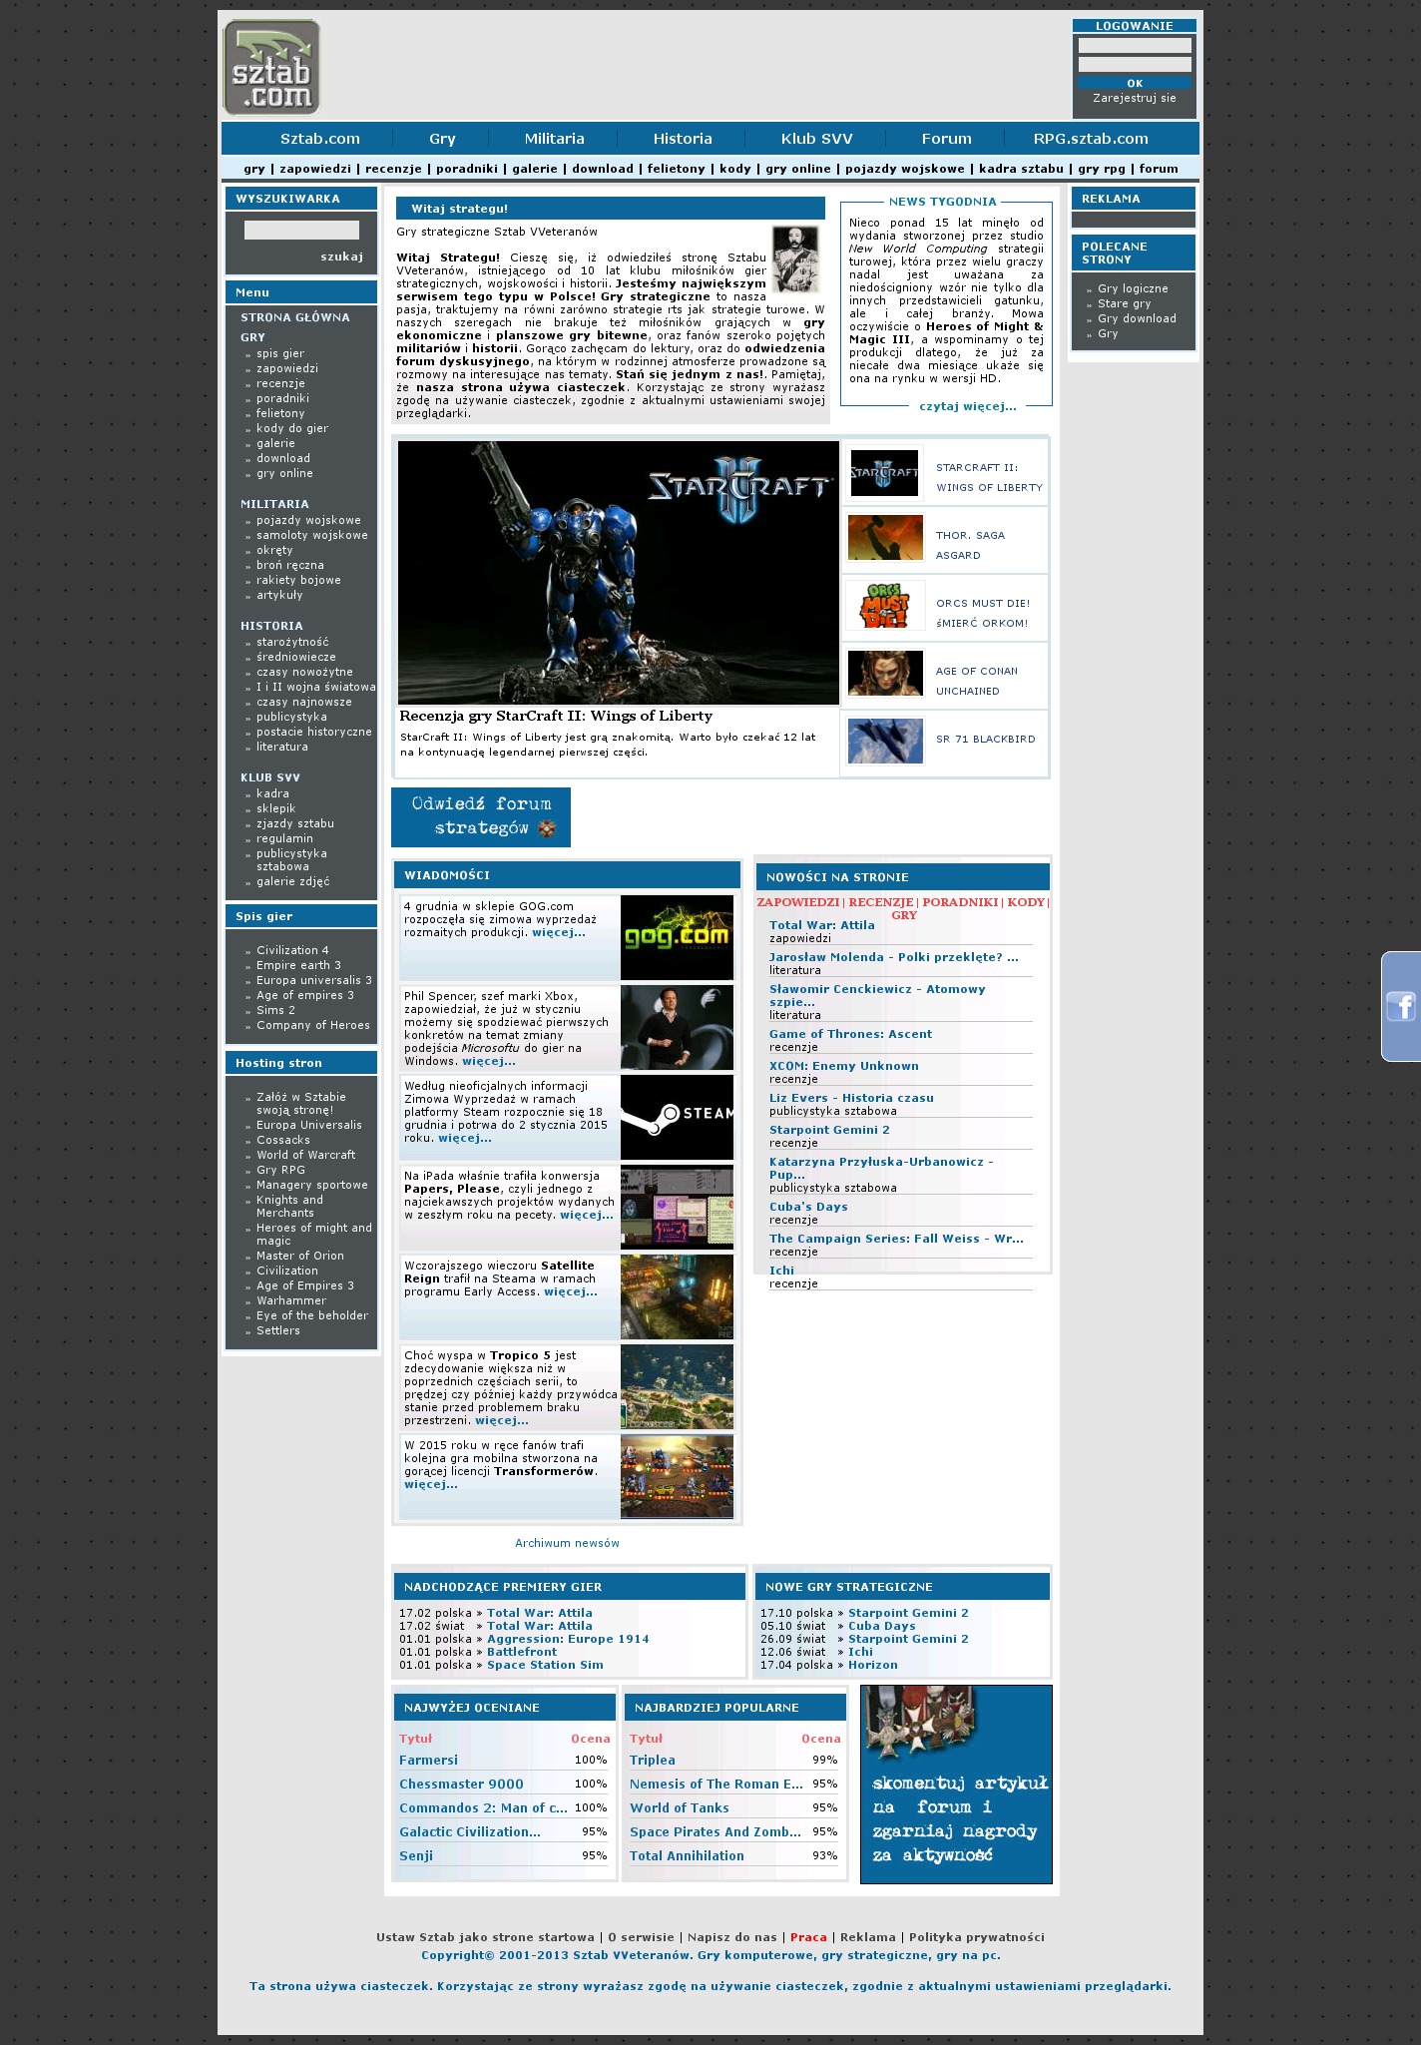Click the Thor Saga Asgard thumbnail
Image resolution: width=1421 pixels, height=2045 pixels.
[884, 539]
